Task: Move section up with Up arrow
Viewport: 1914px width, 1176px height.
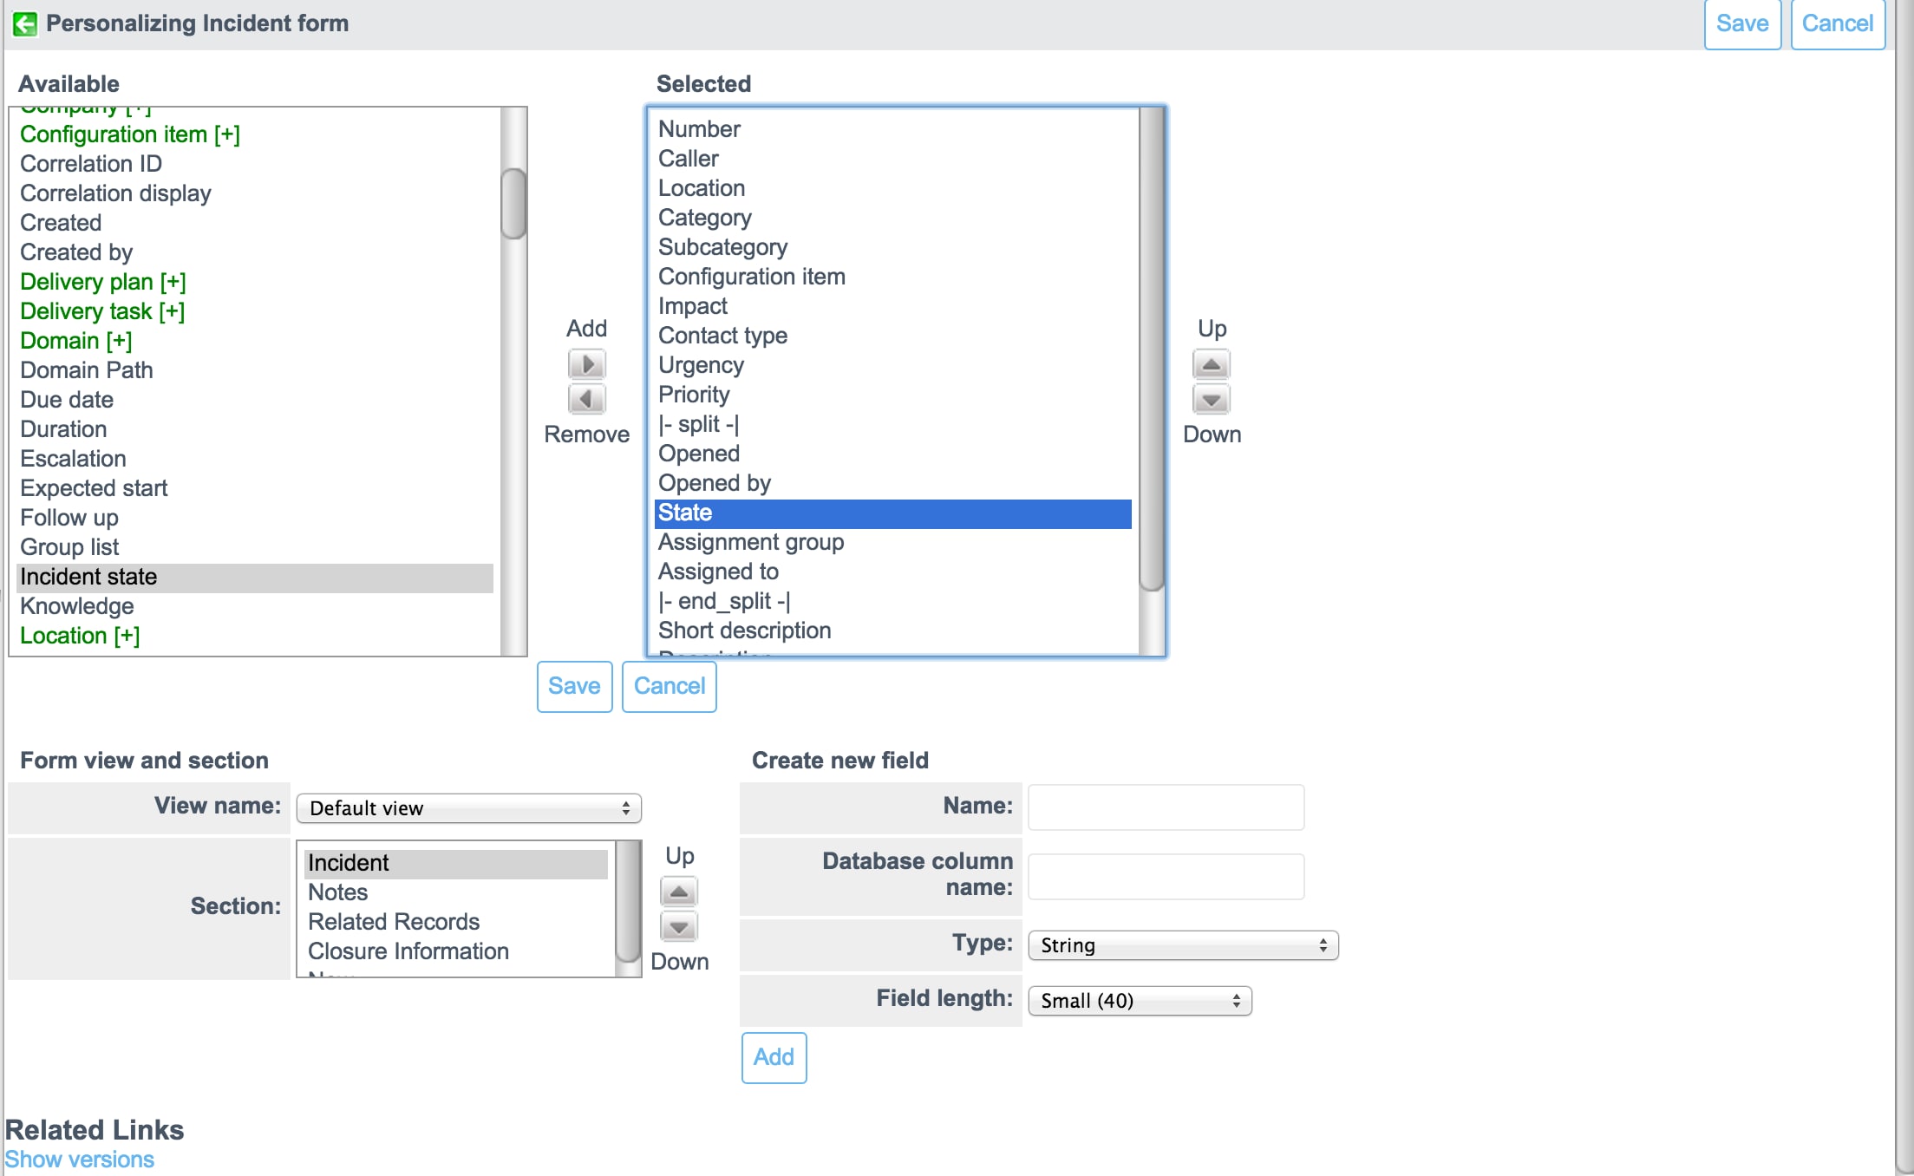Action: (x=679, y=892)
